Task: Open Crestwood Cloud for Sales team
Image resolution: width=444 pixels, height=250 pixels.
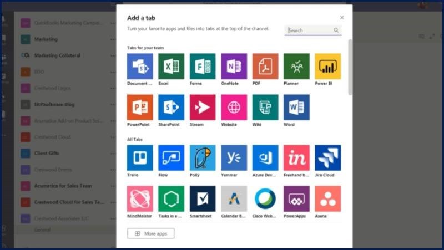Action: (x=69, y=202)
